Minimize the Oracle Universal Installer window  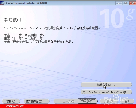(119, 3)
